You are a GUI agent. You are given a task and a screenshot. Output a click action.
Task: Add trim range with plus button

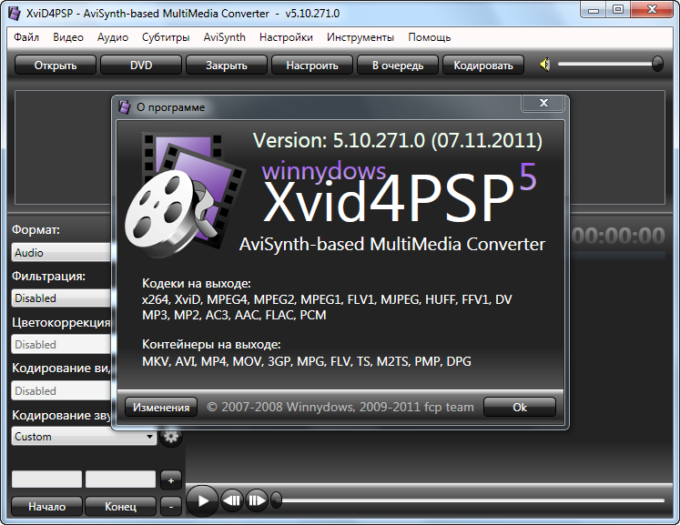tap(171, 480)
